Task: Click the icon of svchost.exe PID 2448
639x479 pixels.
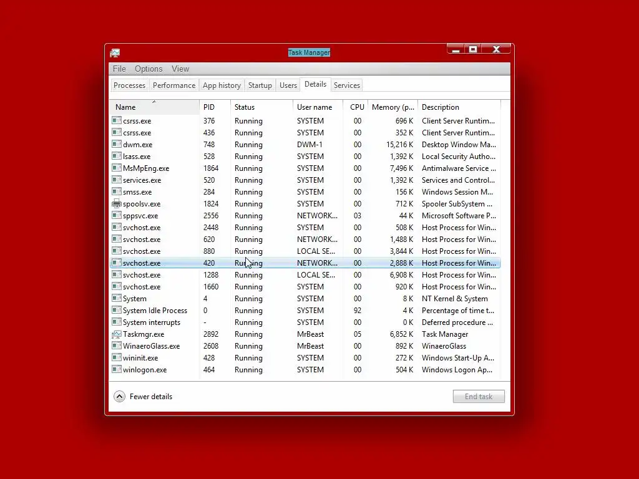Action: [117, 227]
